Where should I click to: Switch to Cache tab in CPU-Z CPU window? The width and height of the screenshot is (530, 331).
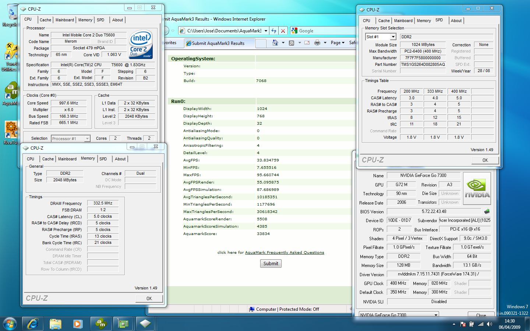pyautogui.click(x=45, y=20)
